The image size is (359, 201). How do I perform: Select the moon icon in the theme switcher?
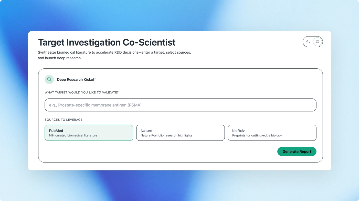[x=308, y=42]
